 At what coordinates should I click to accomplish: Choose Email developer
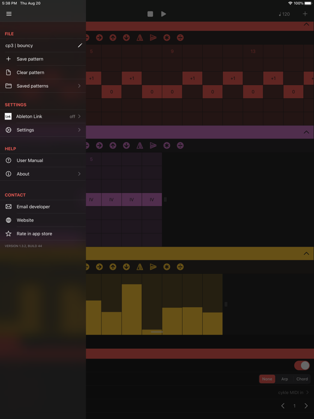coord(43,207)
